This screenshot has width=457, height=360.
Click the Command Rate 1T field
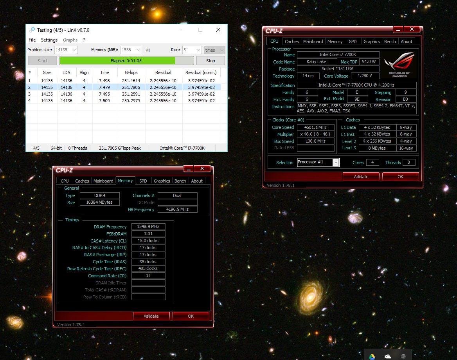148,275
